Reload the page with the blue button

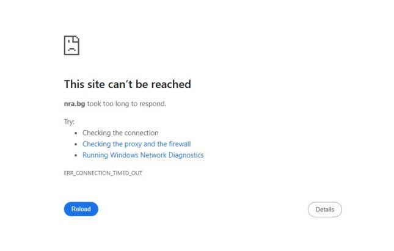(81, 209)
